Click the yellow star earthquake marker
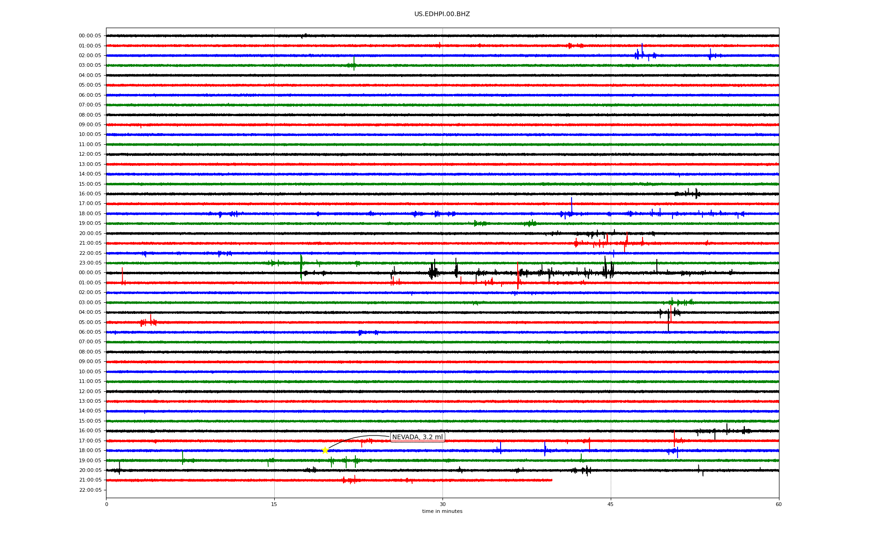 click(325, 450)
